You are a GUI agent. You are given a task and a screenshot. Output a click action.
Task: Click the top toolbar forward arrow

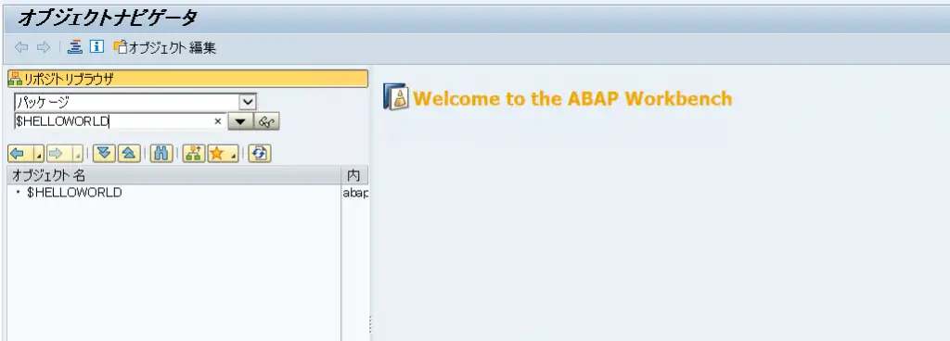point(43,47)
